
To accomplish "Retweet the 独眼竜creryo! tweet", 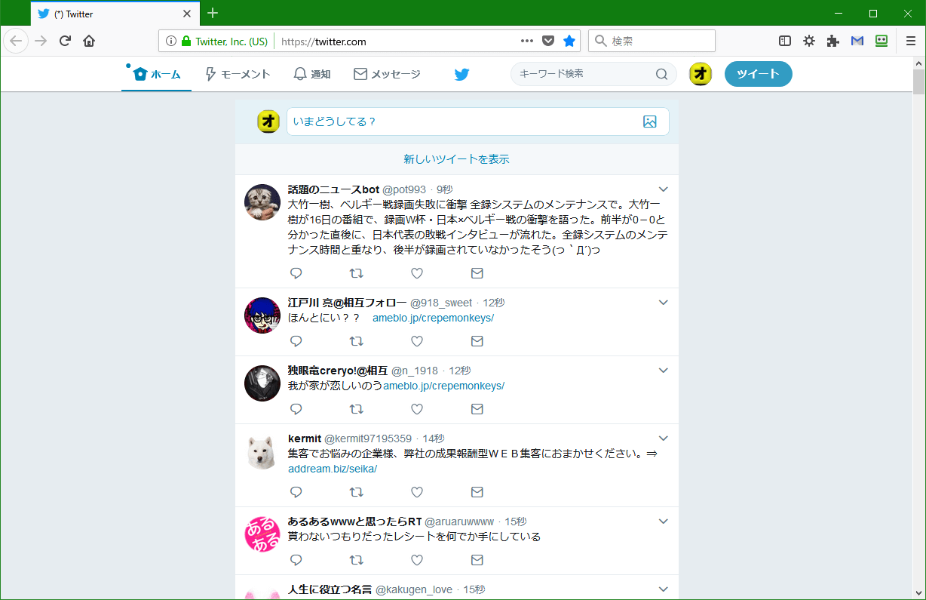I will pos(357,409).
